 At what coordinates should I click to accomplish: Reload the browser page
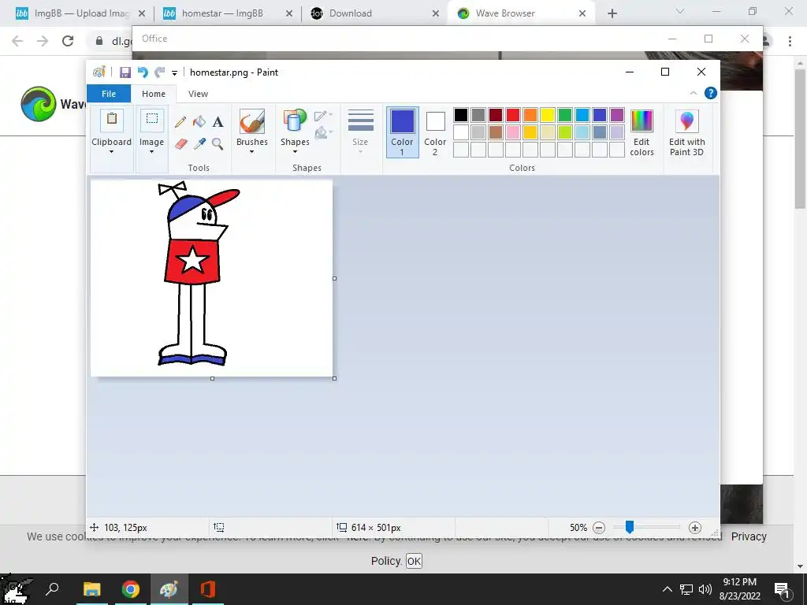pyautogui.click(x=68, y=41)
